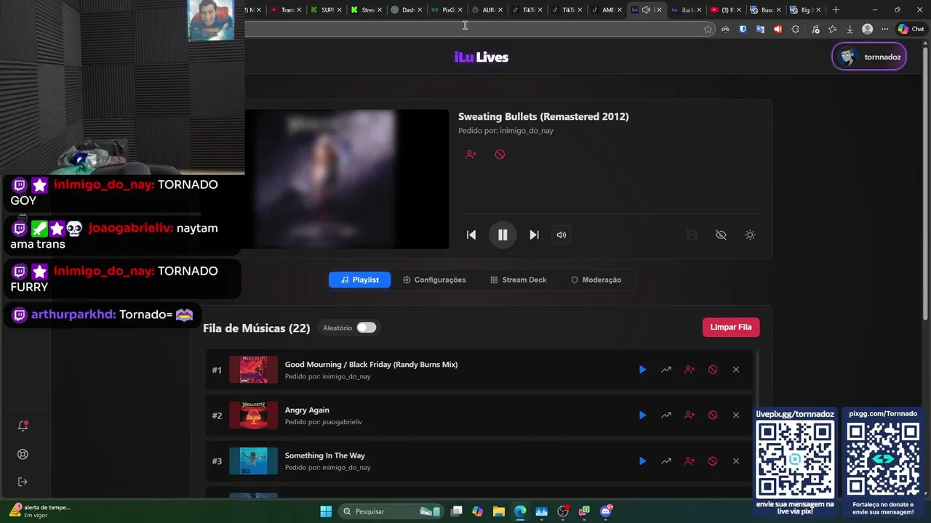Screen dimensions: 931x523
Task: Click the iLu Lives logo
Action: click(x=482, y=57)
